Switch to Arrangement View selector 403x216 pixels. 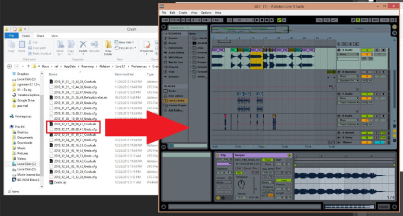[x=395, y=27]
